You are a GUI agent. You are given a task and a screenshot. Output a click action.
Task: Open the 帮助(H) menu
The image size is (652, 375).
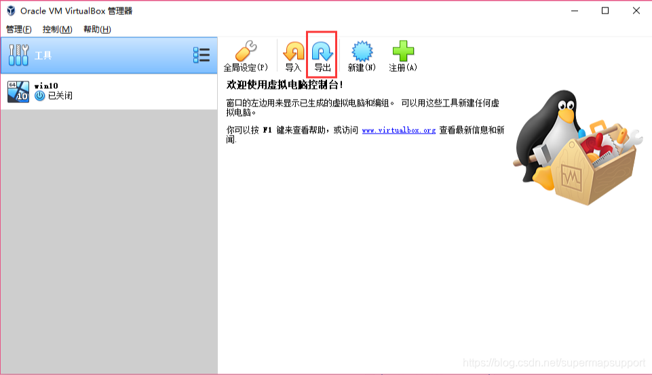[x=97, y=29]
